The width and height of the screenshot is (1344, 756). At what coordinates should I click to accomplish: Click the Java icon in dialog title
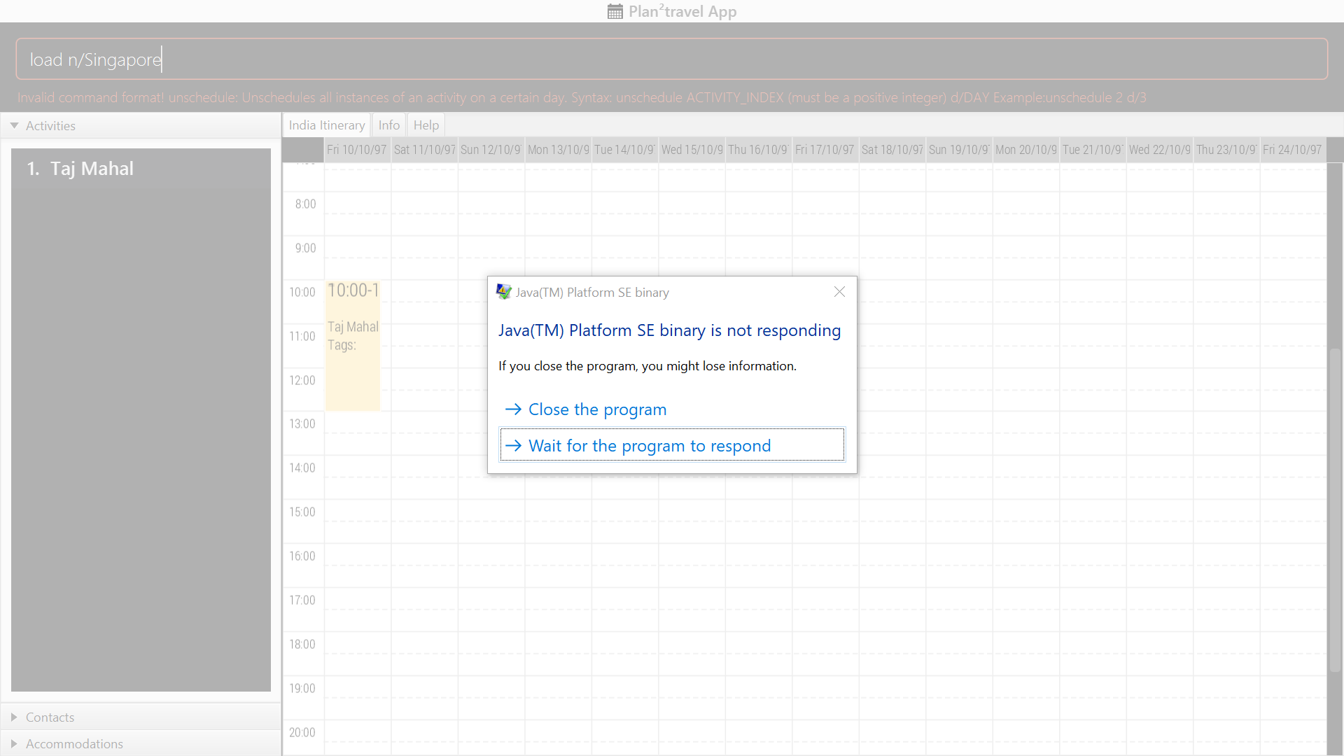(503, 292)
